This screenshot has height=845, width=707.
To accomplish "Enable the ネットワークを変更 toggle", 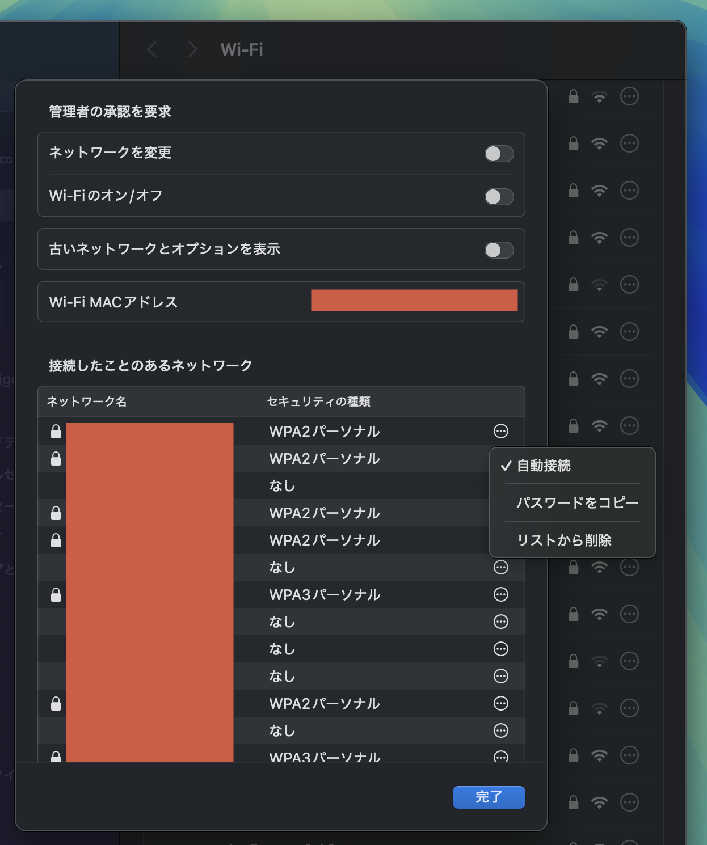I will tap(499, 153).
